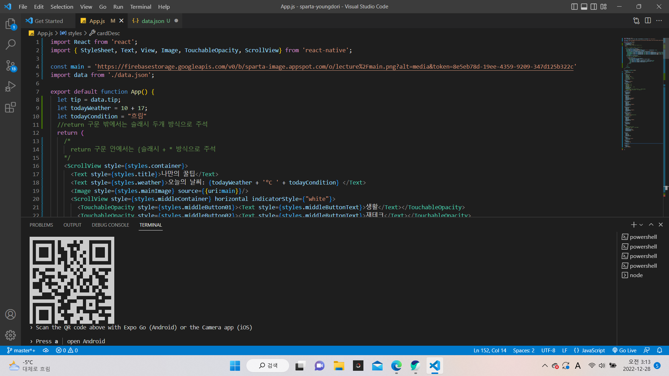Viewport: 669px width, 376px height.
Task: Show hidden system tray icons
Action: tap(545, 366)
